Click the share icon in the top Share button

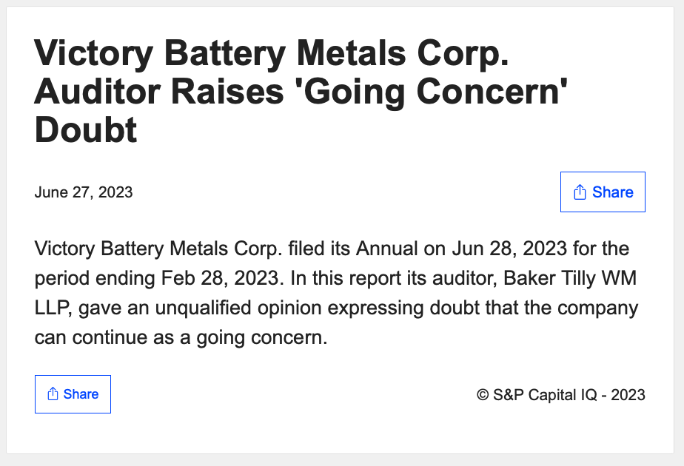(x=580, y=192)
